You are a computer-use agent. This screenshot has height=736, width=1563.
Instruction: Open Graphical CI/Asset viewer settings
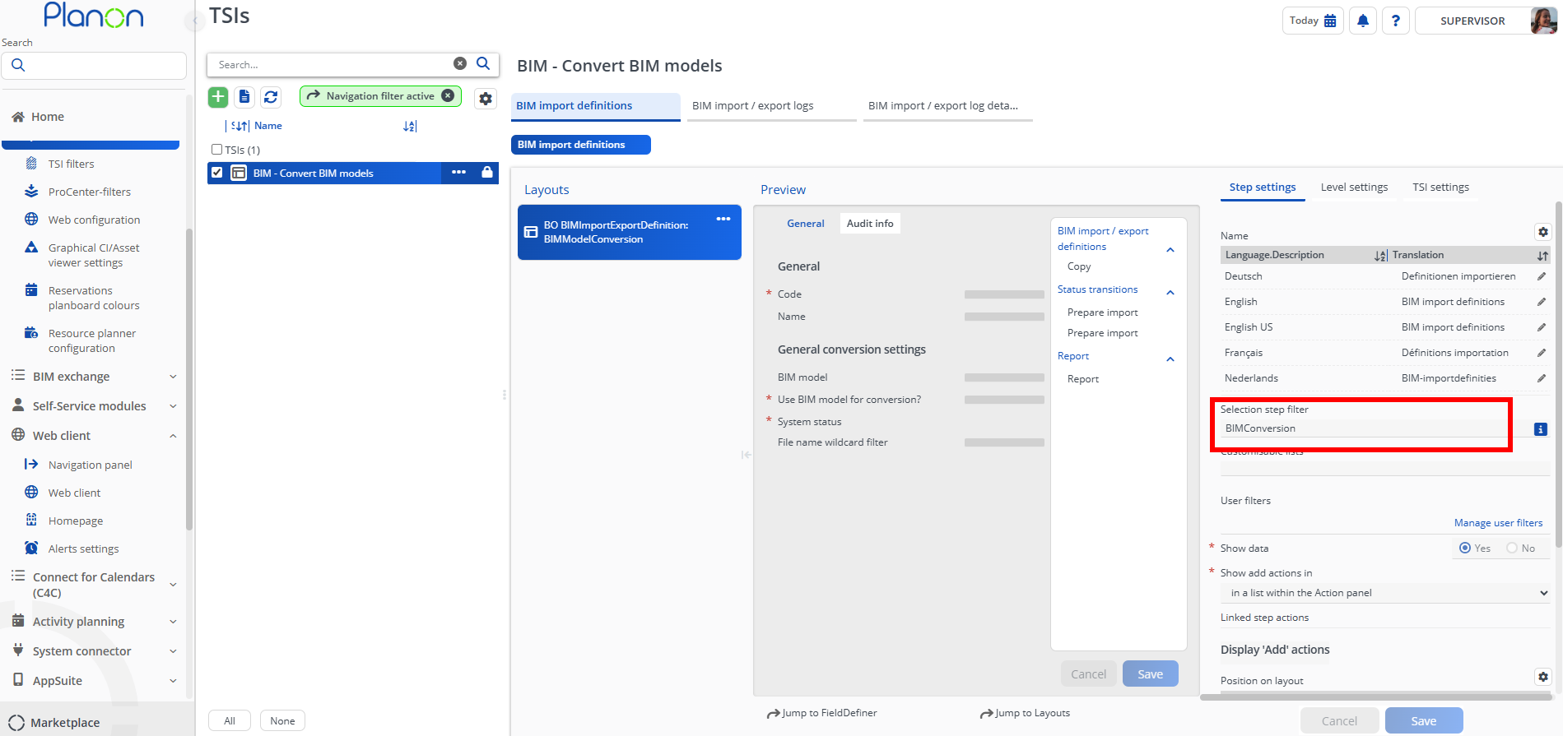pyautogui.click(x=94, y=255)
